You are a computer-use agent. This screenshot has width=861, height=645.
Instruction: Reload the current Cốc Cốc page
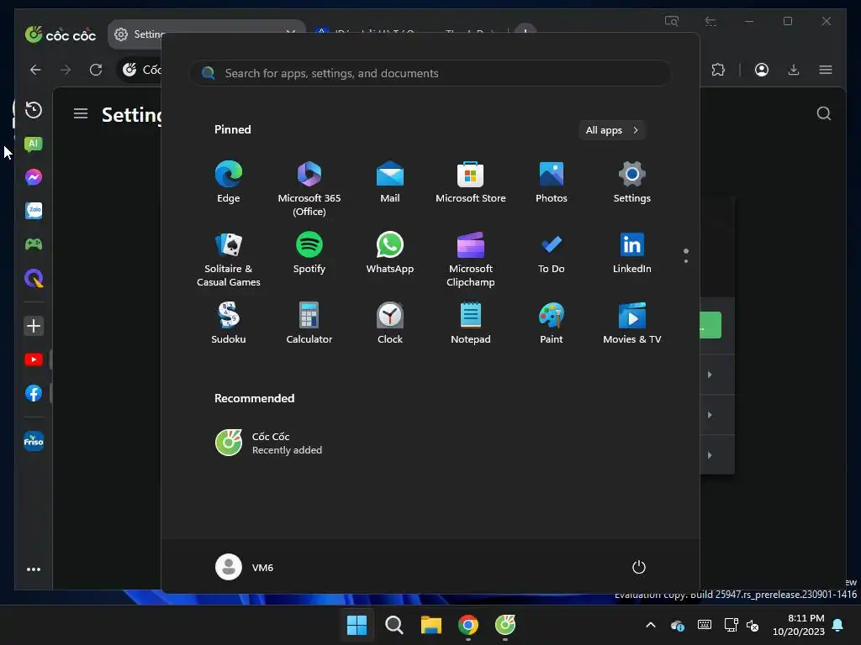(96, 70)
